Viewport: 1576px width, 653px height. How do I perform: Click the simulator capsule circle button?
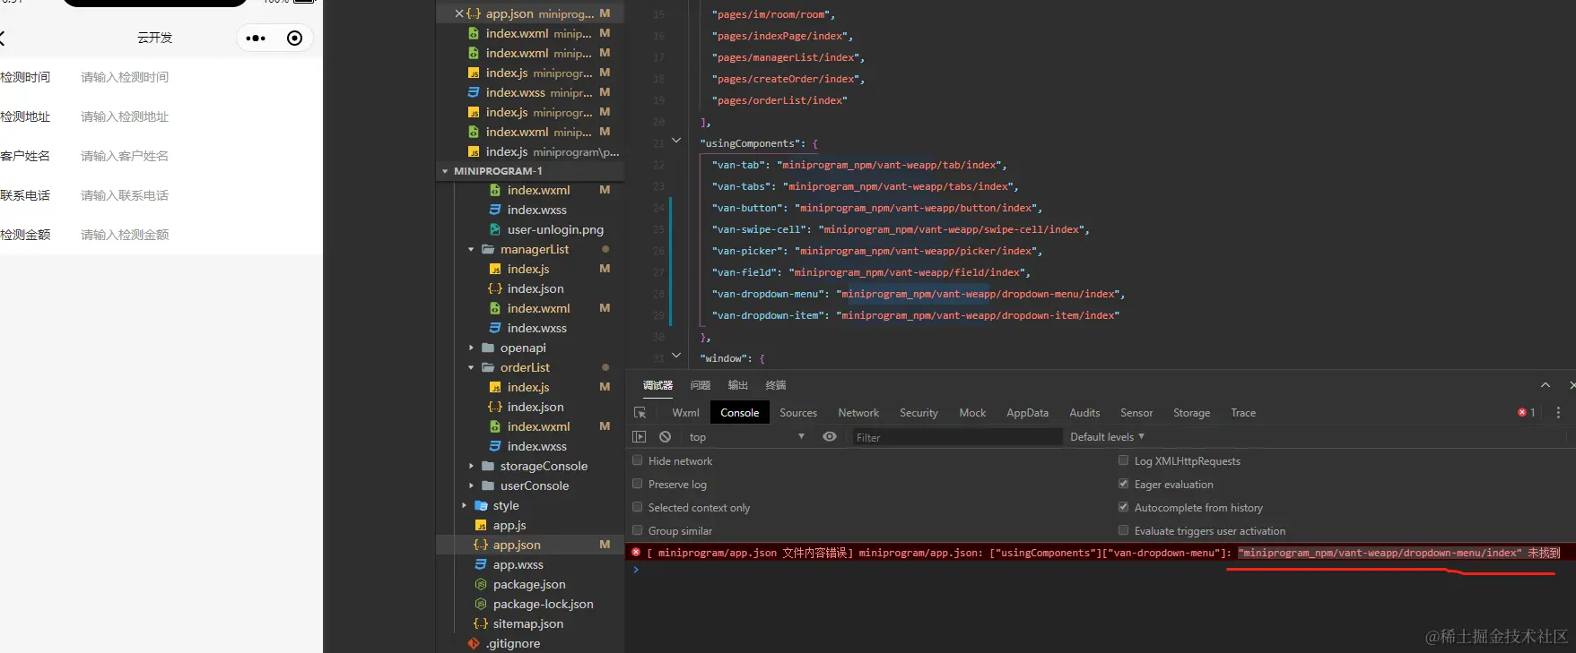294,39
